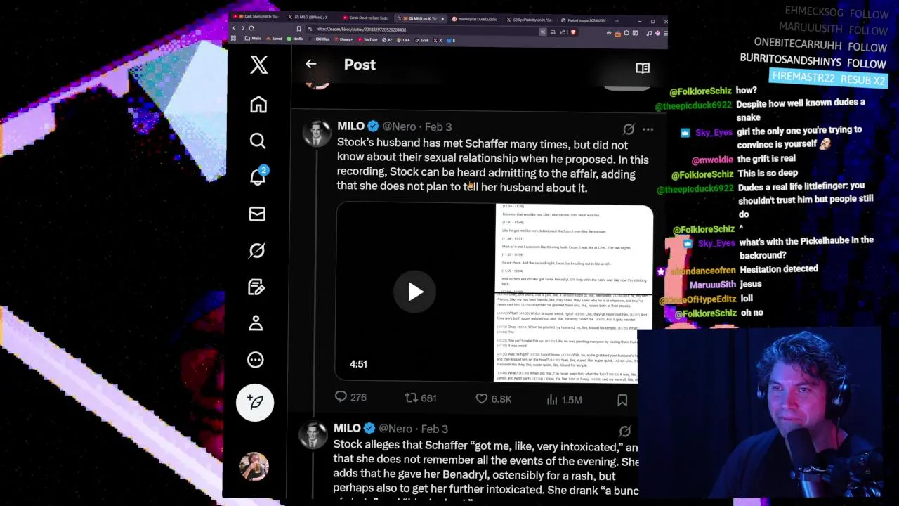Viewport: 899px width, 506px height.
Task: Open Netflix bookmark
Action: (x=295, y=39)
